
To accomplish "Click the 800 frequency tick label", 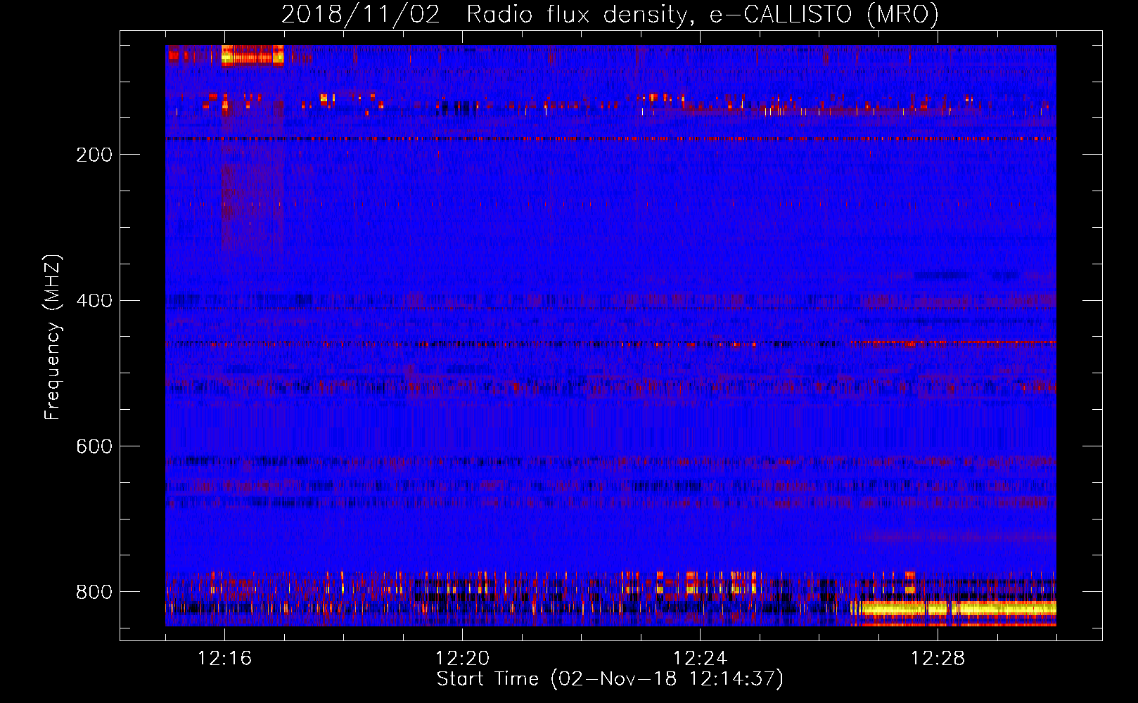I will point(94,593).
